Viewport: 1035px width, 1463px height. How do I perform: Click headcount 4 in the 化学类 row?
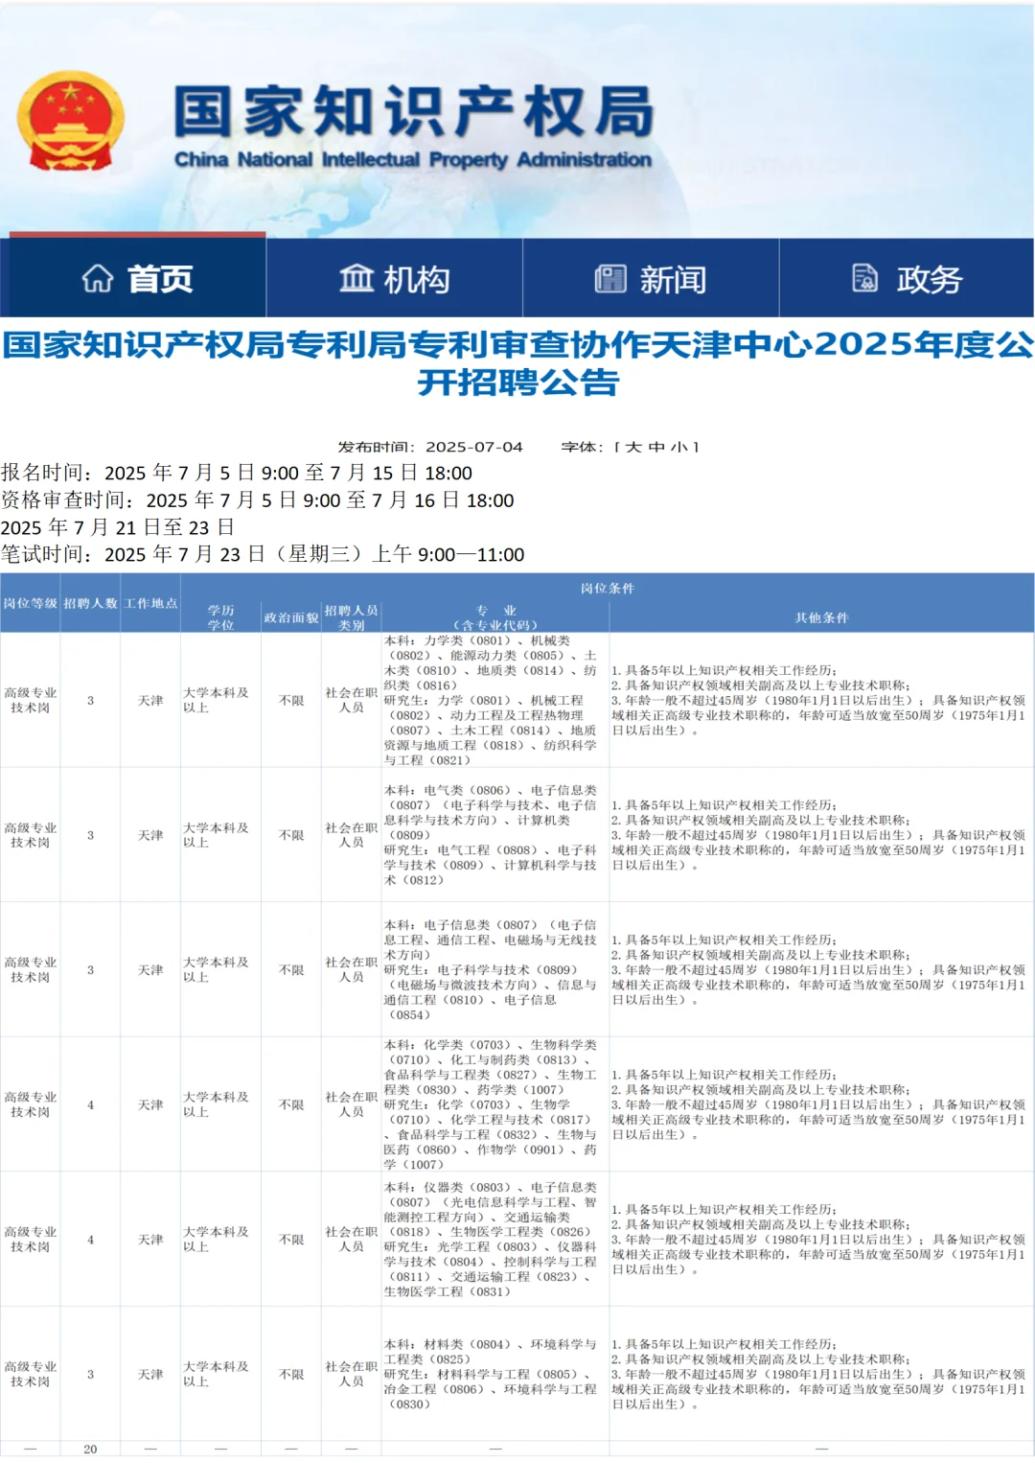(90, 1104)
